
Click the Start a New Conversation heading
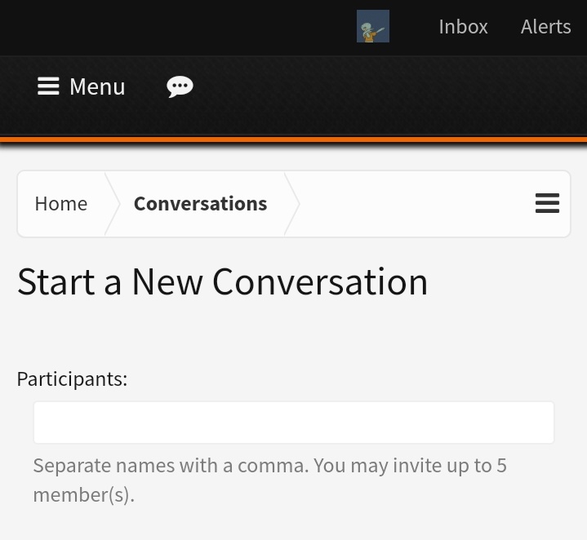(x=222, y=282)
